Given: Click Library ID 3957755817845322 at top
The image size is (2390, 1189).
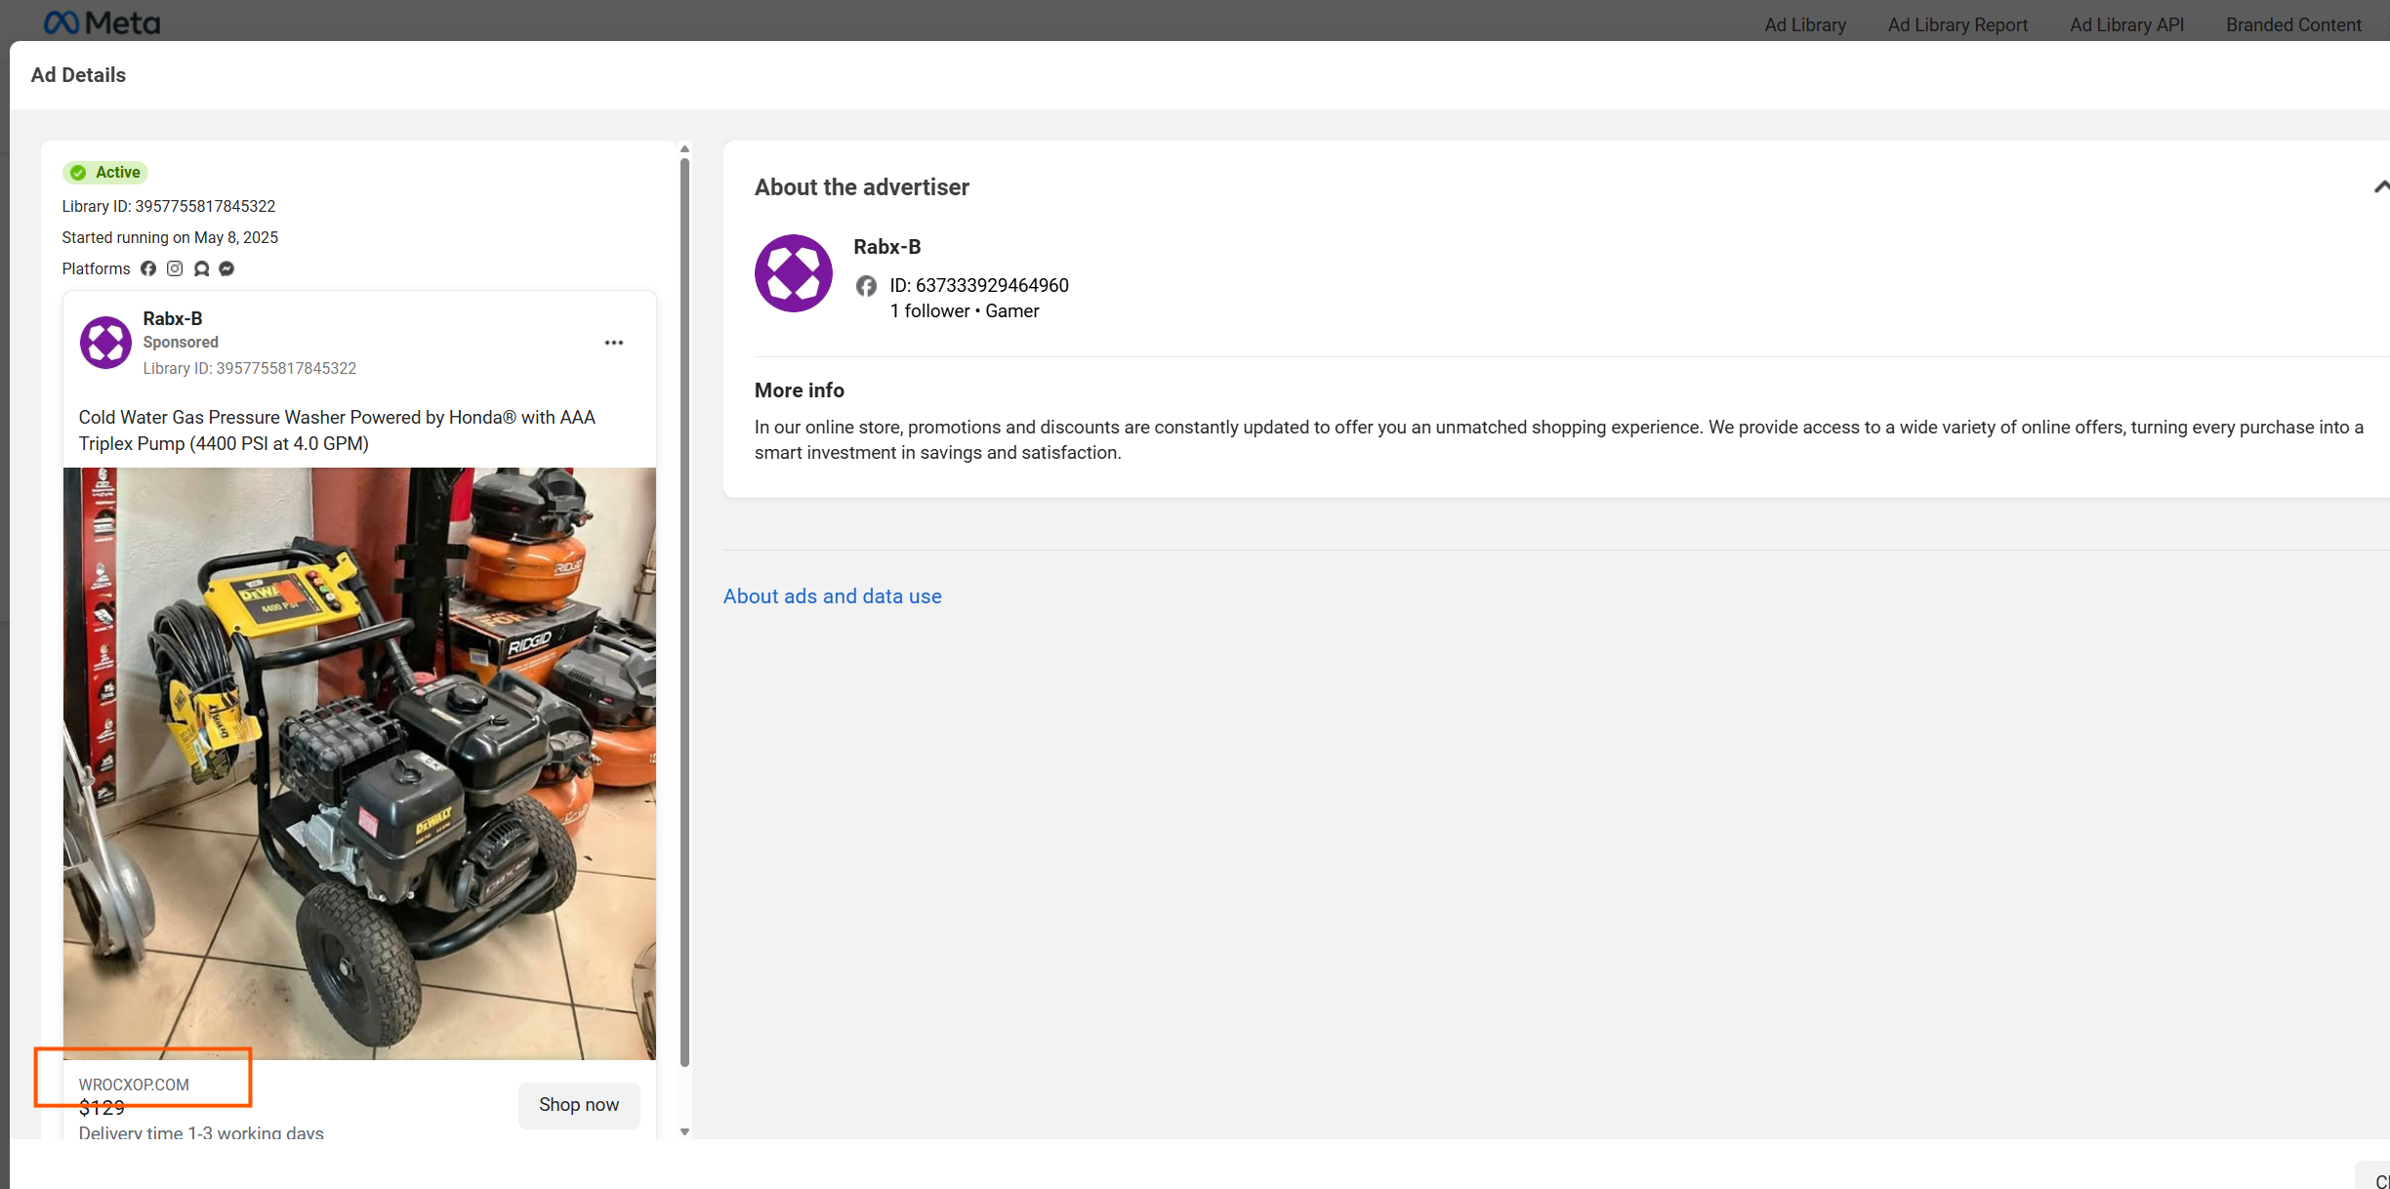Looking at the screenshot, I should [169, 206].
